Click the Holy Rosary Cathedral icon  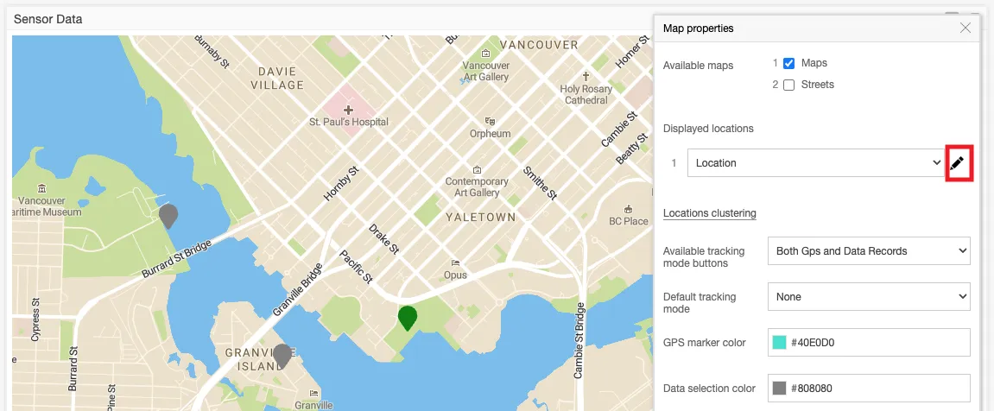586,77
